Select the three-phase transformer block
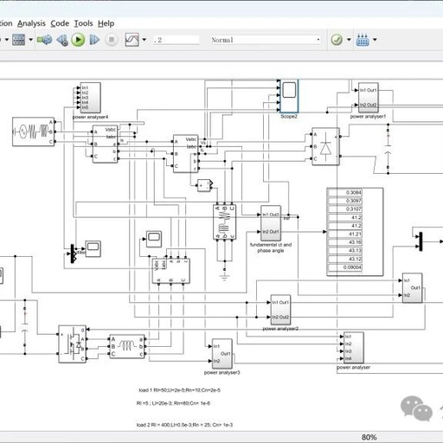 click(x=224, y=222)
